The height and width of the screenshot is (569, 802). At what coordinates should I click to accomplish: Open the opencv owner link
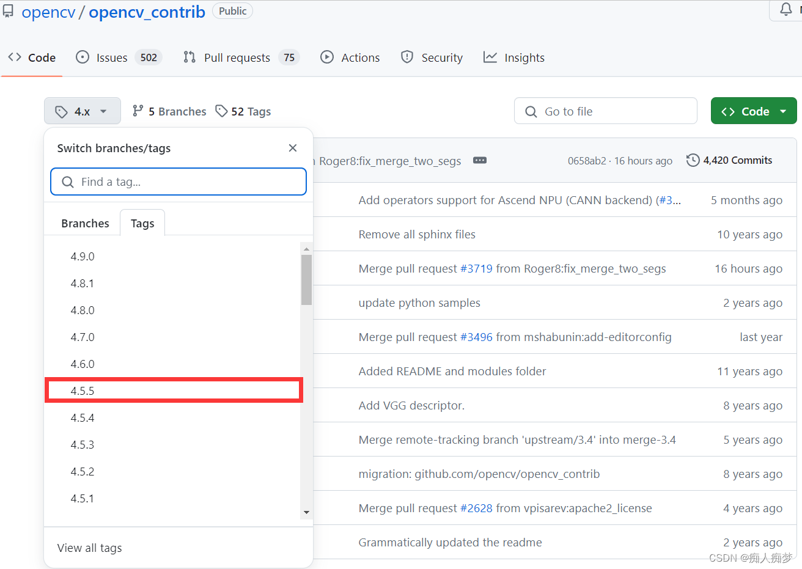48,12
